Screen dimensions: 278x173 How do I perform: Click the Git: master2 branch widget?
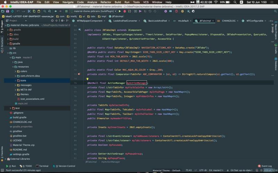coord(216,170)
